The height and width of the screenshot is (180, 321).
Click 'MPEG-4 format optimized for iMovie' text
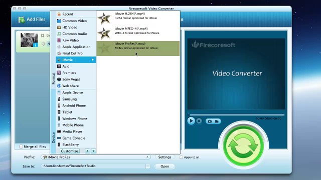pos(137,33)
